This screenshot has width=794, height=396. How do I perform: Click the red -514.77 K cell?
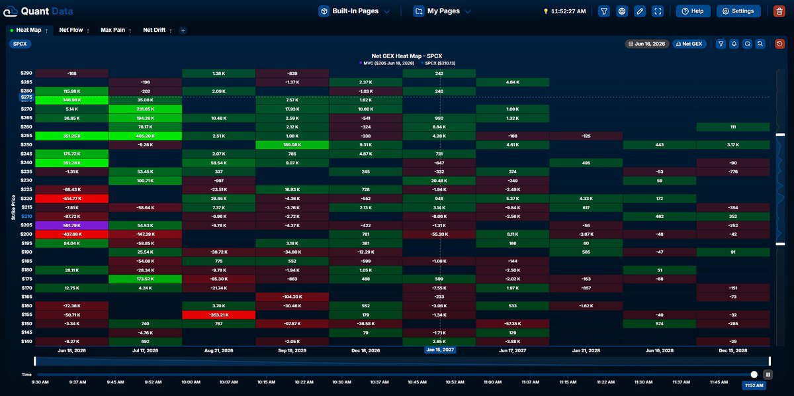point(71,198)
